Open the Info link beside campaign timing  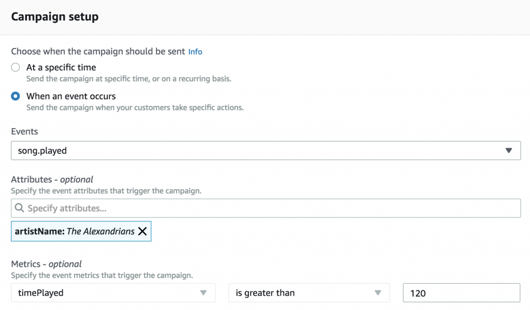(x=195, y=52)
